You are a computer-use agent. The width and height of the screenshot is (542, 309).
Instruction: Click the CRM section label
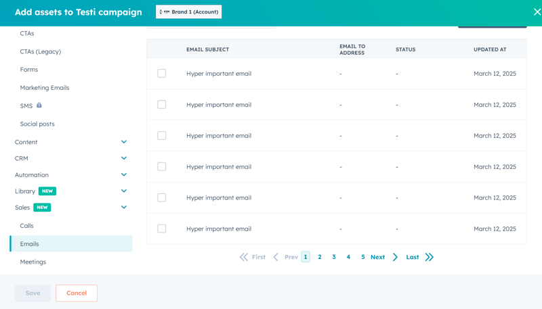click(22, 158)
